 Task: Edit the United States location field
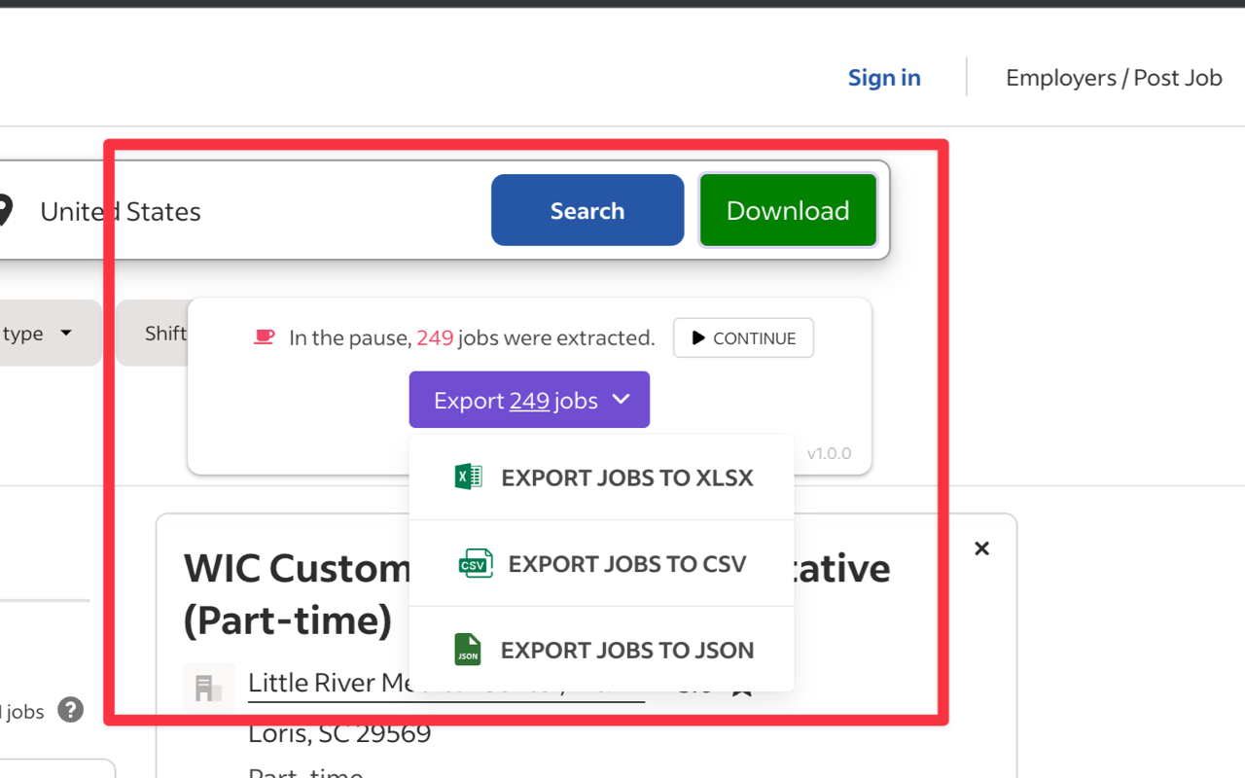(x=121, y=211)
